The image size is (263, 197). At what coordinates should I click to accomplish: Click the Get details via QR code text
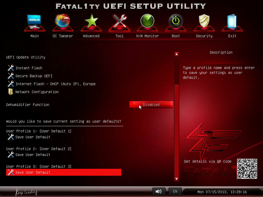pyautogui.click(x=208, y=161)
